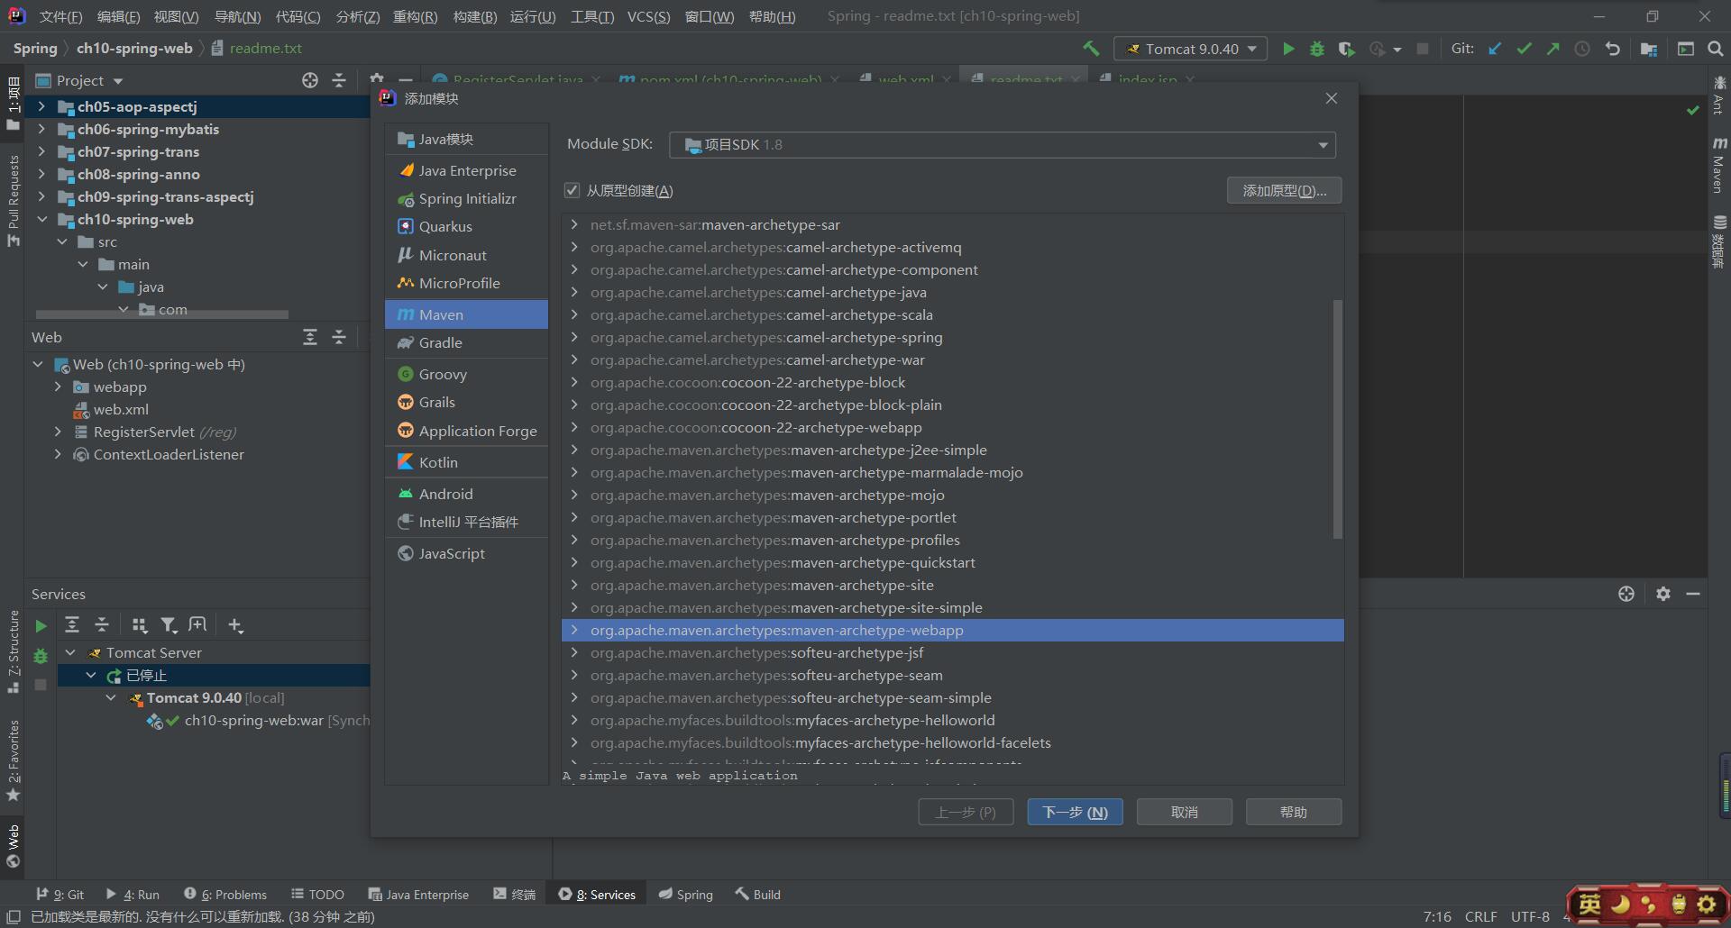Viewport: 1731px width, 928px height.
Task: Click the 取消 button
Action: 1185,812
